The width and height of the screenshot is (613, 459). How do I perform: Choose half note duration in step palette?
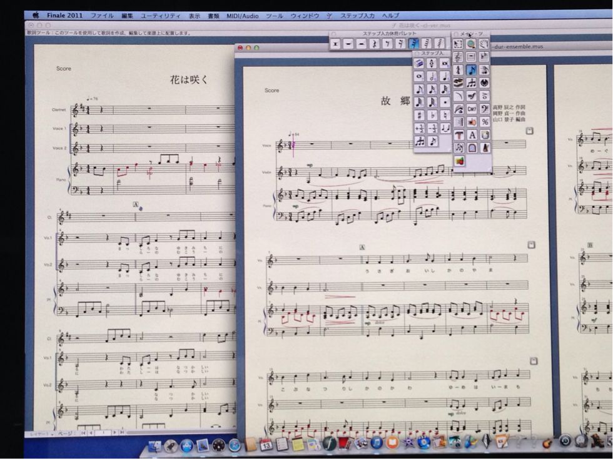click(x=432, y=76)
